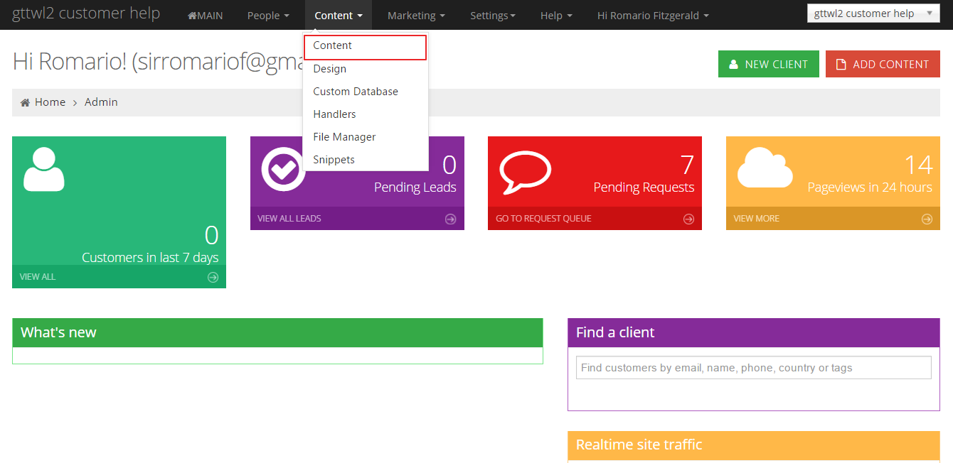Click the Find customers search field
Image resolution: width=953 pixels, height=463 pixels.
click(753, 368)
